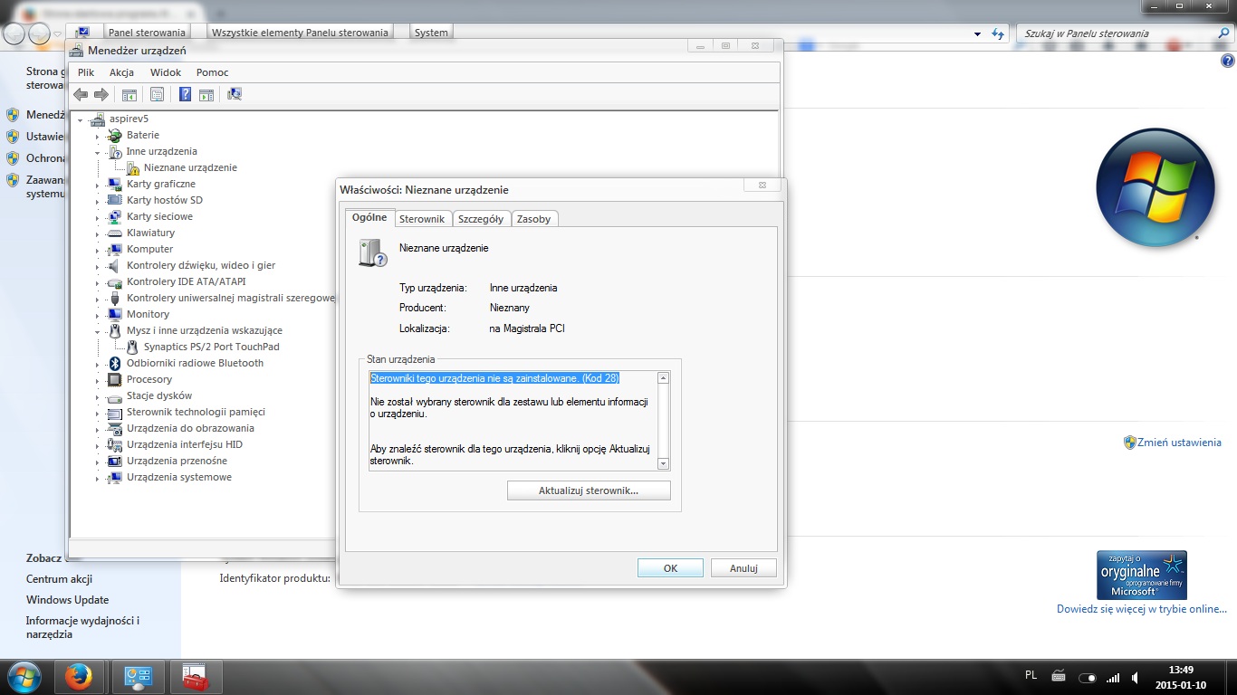Click the back arrow in Menedżer urządzeń
Image resolution: width=1237 pixels, height=695 pixels.
tap(80, 93)
